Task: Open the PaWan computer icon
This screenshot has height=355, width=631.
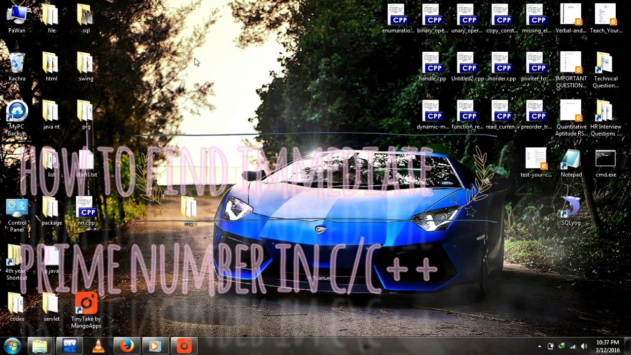Action: [17, 19]
